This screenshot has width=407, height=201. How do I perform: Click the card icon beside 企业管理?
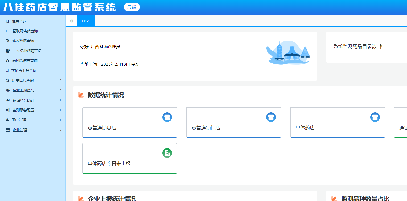pos(8,130)
